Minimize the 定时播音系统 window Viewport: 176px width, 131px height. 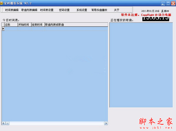(x=163, y=3)
